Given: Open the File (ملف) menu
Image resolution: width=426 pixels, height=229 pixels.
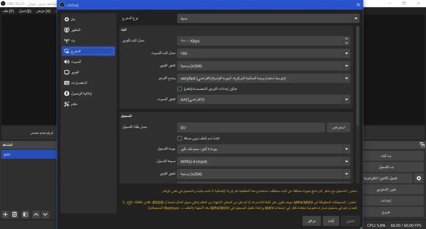Looking at the screenshot, I should pos(8,11).
